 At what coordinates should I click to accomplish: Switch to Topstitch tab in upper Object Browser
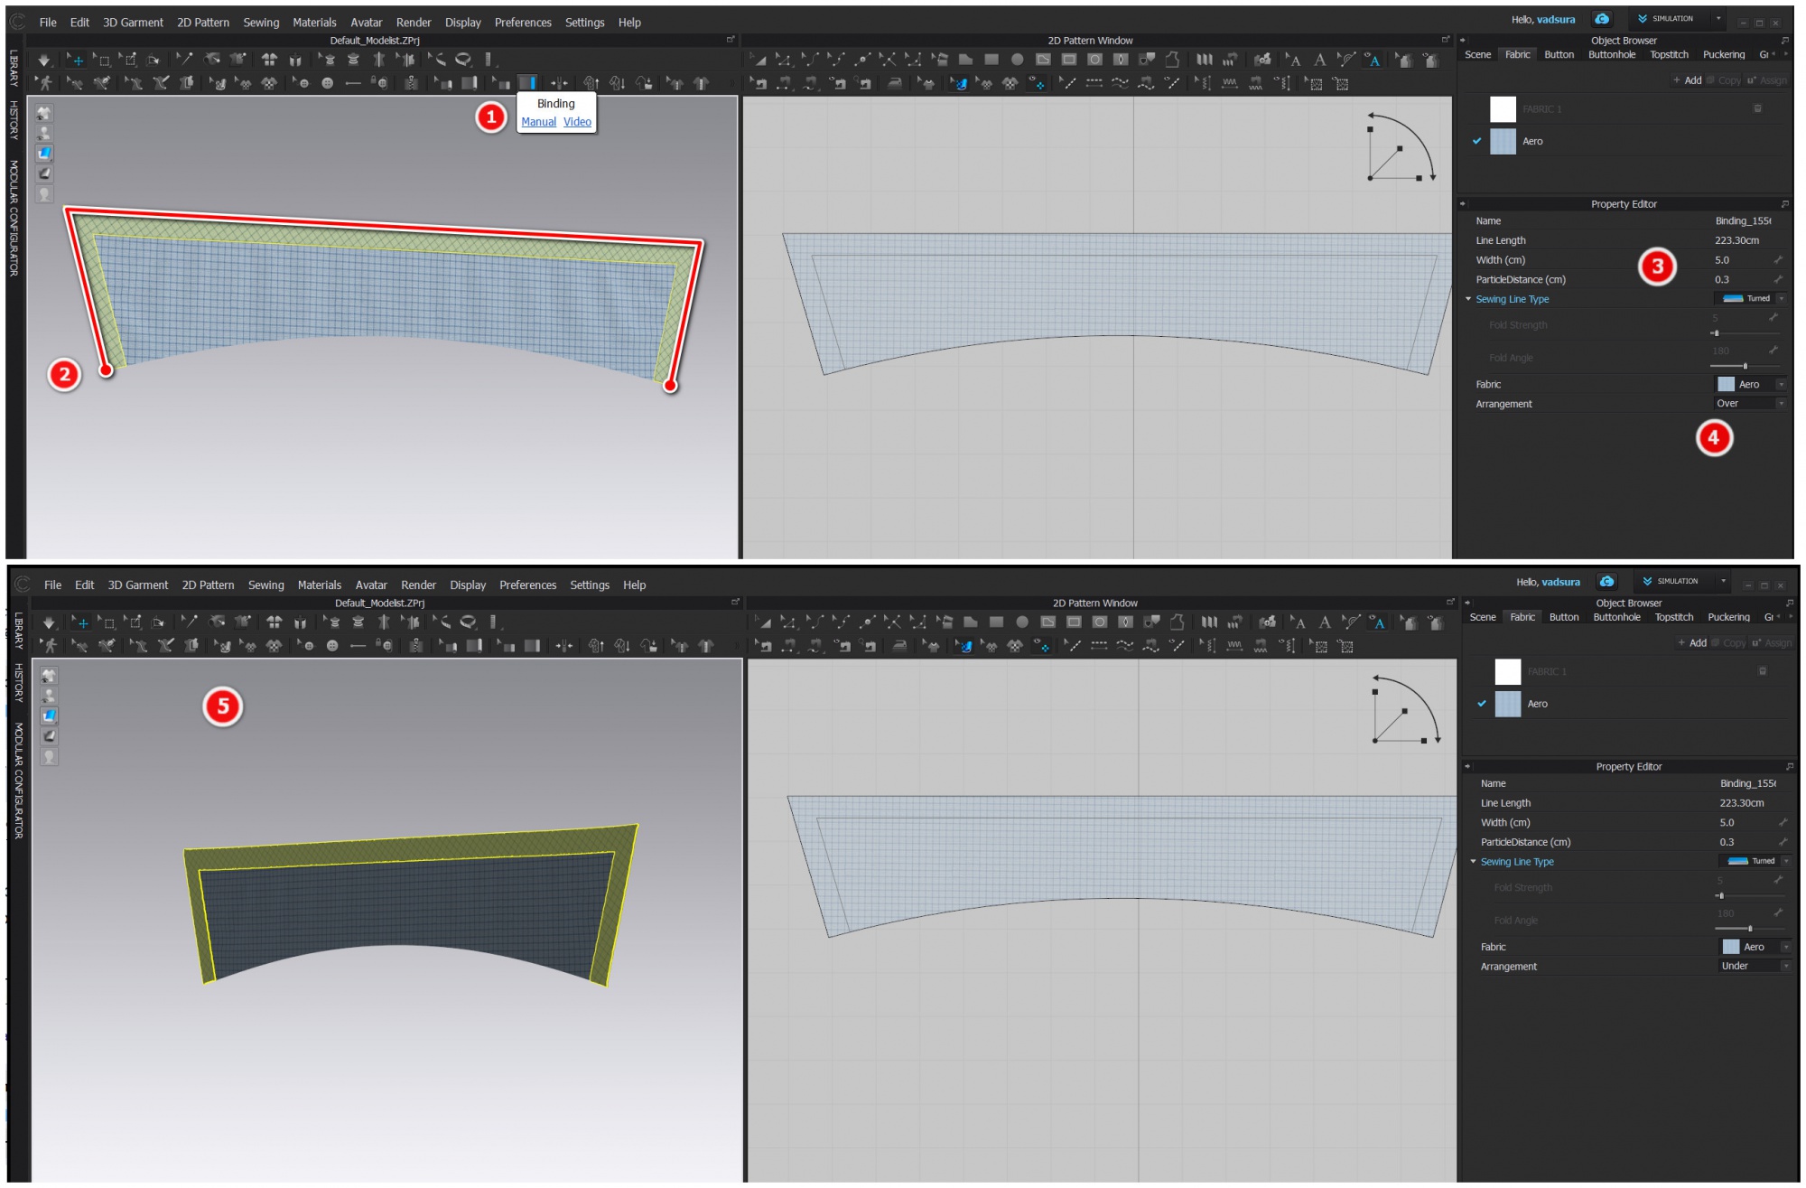pyautogui.click(x=1669, y=55)
